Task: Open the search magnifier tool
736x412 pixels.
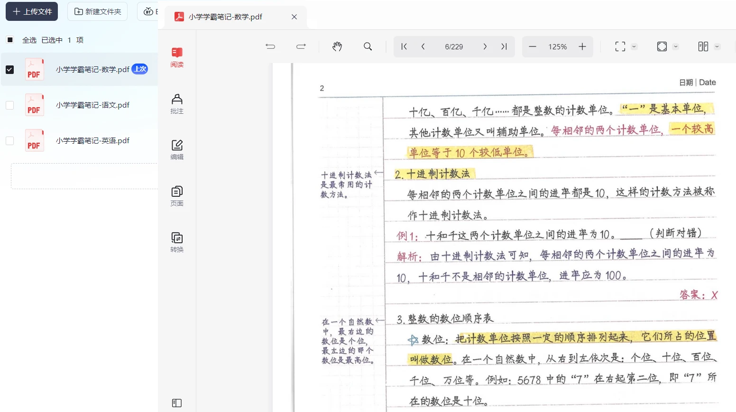Action: pyautogui.click(x=368, y=46)
